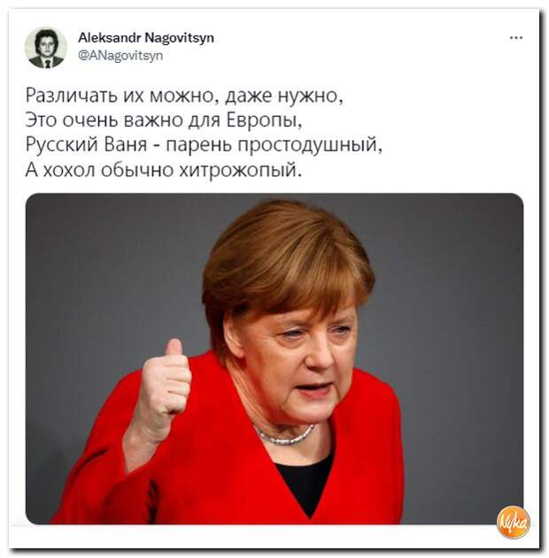Viewport: 549px width, 558px height.
Task: Click the word простодушный in the tweet
Action: tap(310, 145)
